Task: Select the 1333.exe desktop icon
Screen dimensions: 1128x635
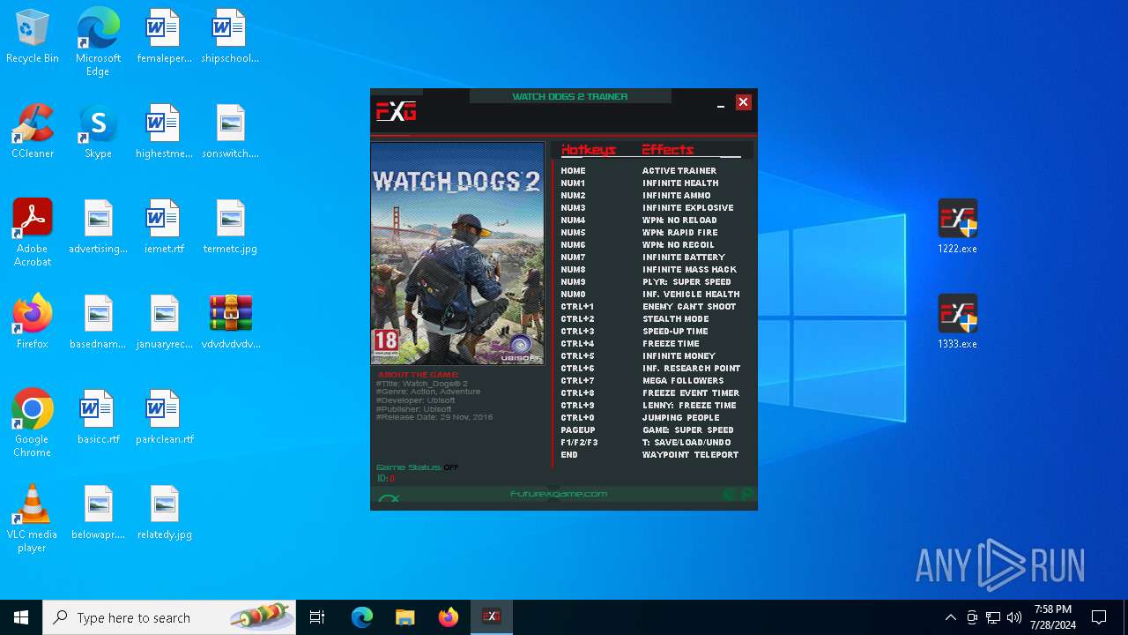Action: point(957,321)
